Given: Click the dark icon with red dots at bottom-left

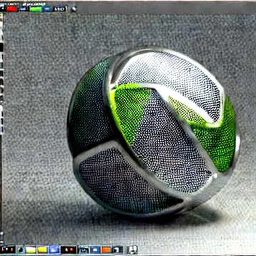Looking at the screenshot, I should [8, 249].
